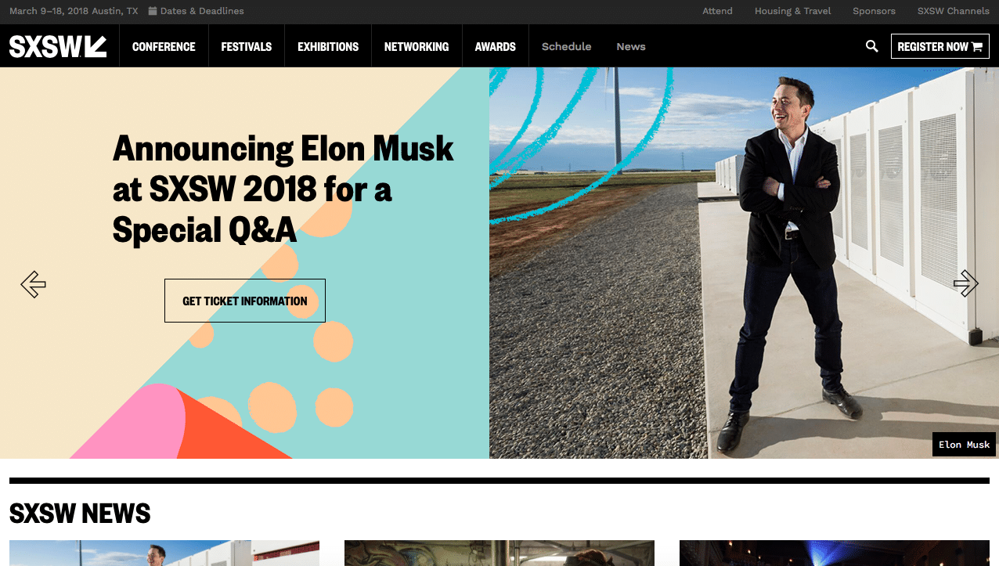Go to previous slide with left arrow
The width and height of the screenshot is (999, 566).
33,283
